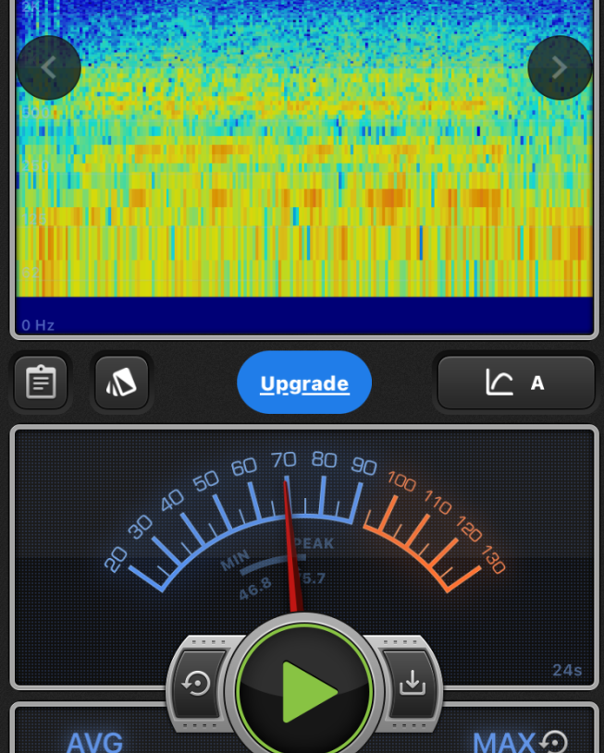Click the MIN 46.8 reading
604x753 pixels.
click(x=249, y=577)
